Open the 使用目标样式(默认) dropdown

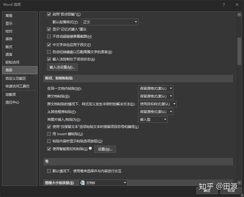157,104
